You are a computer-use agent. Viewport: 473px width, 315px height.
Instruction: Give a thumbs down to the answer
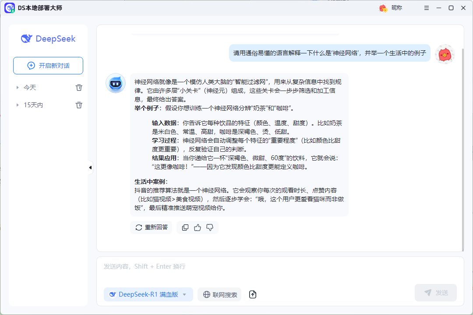point(209,227)
